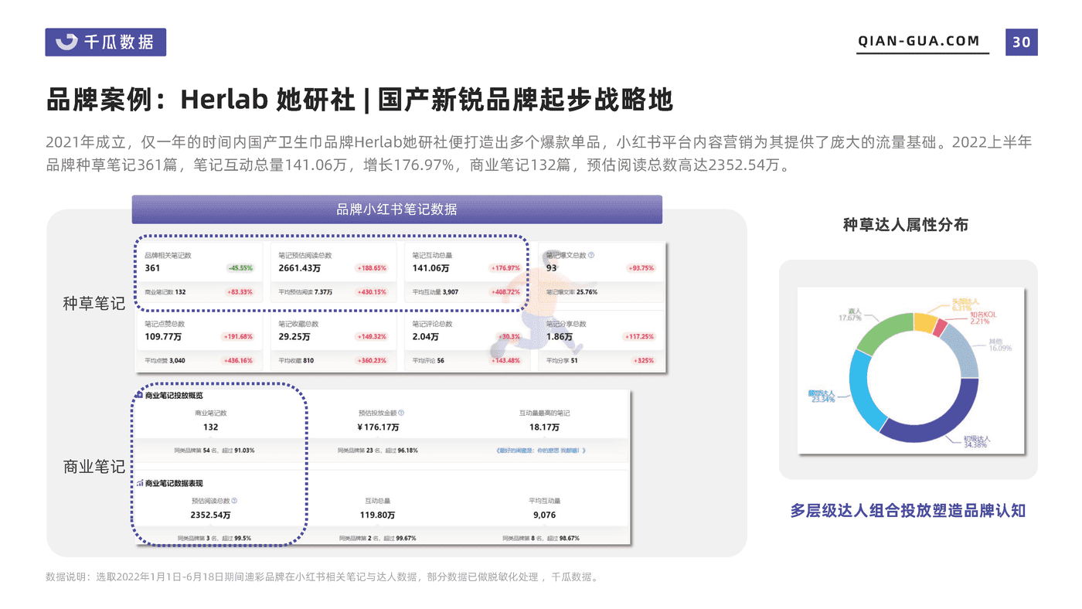Viewport: 1082px width, 609px height.
Task: Select the yellow 头部达人 donut segment
Action: 925,323
